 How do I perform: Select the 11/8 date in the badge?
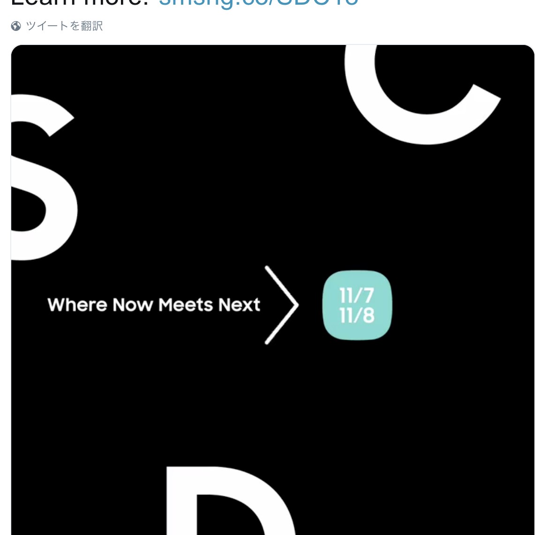click(357, 315)
